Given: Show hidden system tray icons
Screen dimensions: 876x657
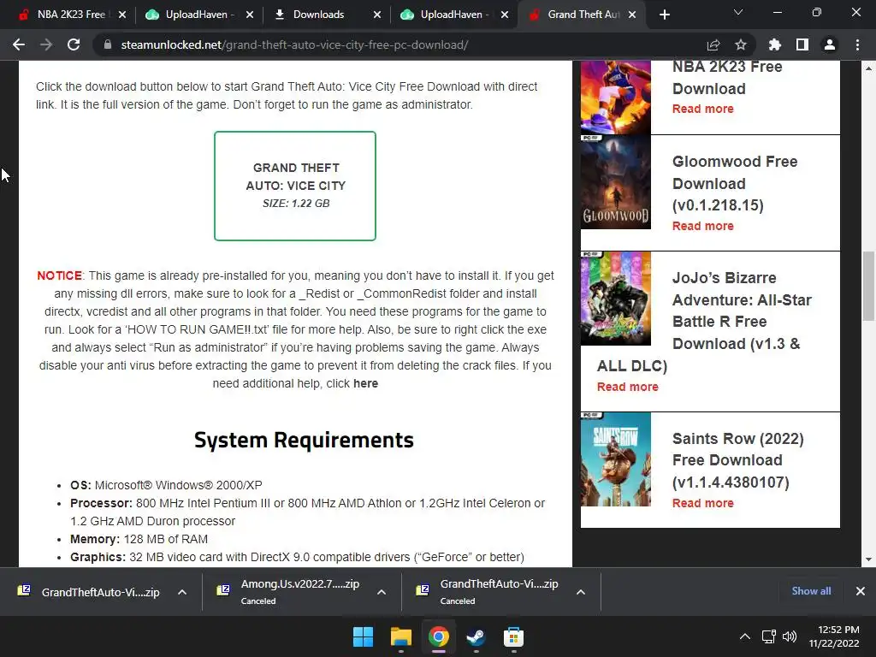Looking at the screenshot, I should pos(745,636).
